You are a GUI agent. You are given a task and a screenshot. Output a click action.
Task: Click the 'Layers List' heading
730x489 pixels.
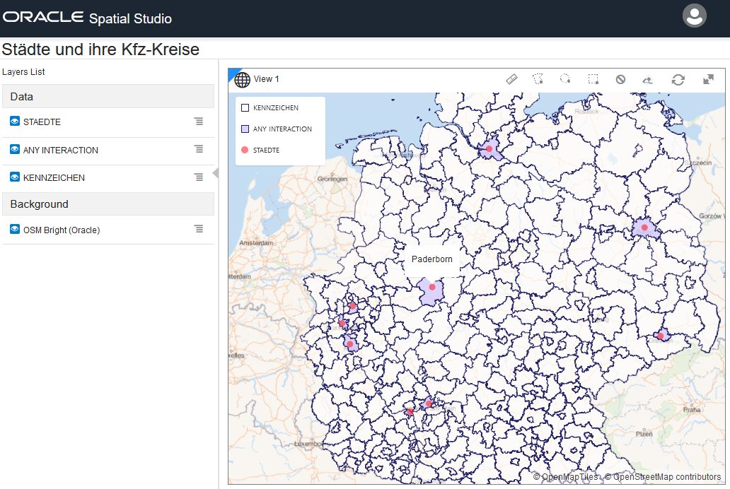coord(23,71)
